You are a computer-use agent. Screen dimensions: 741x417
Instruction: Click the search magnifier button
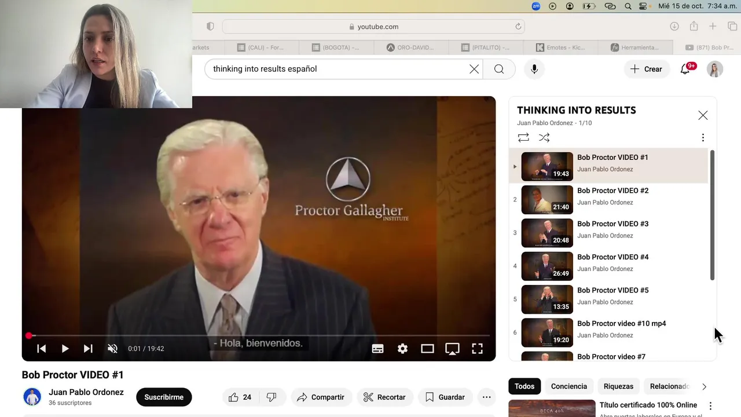coord(499,69)
